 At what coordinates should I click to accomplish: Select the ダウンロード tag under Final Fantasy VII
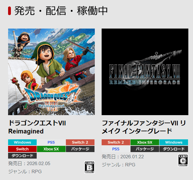[x=174, y=149]
